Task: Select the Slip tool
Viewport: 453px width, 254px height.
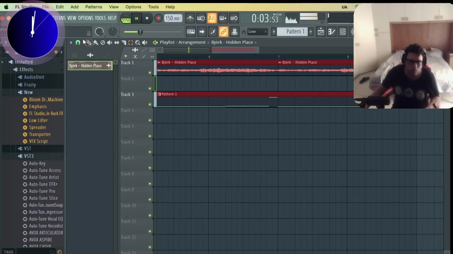Action: 117,42
